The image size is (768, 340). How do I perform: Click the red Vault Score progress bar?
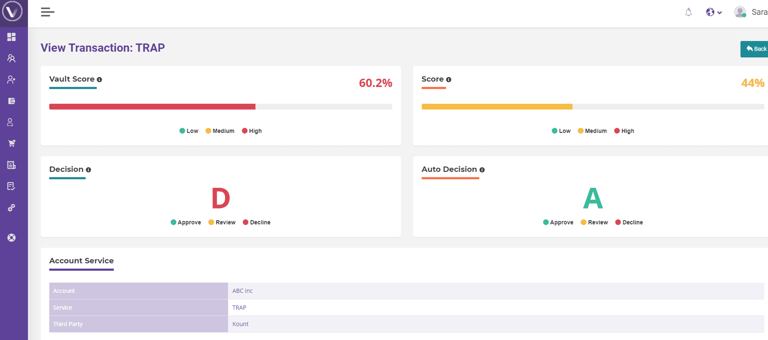(x=152, y=107)
